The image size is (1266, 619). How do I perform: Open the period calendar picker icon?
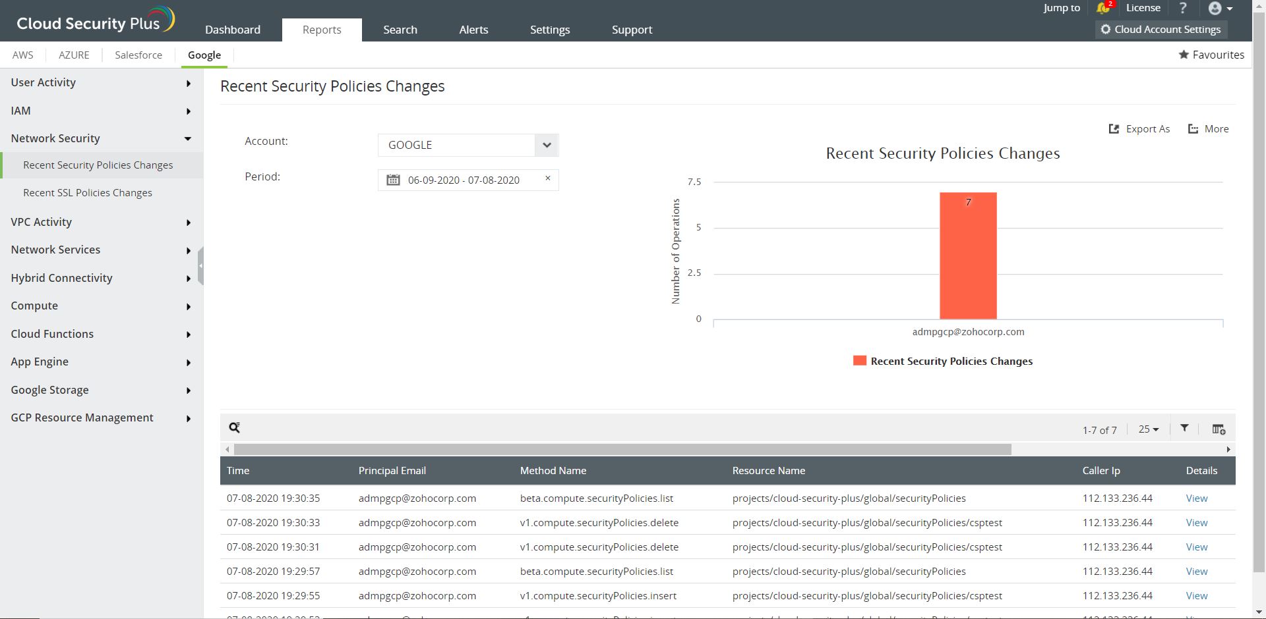393,180
